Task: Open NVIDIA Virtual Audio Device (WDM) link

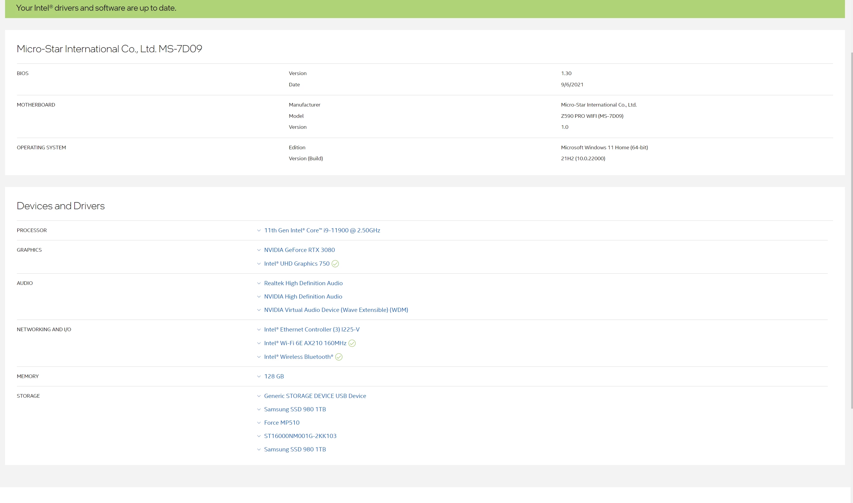Action: pos(336,310)
